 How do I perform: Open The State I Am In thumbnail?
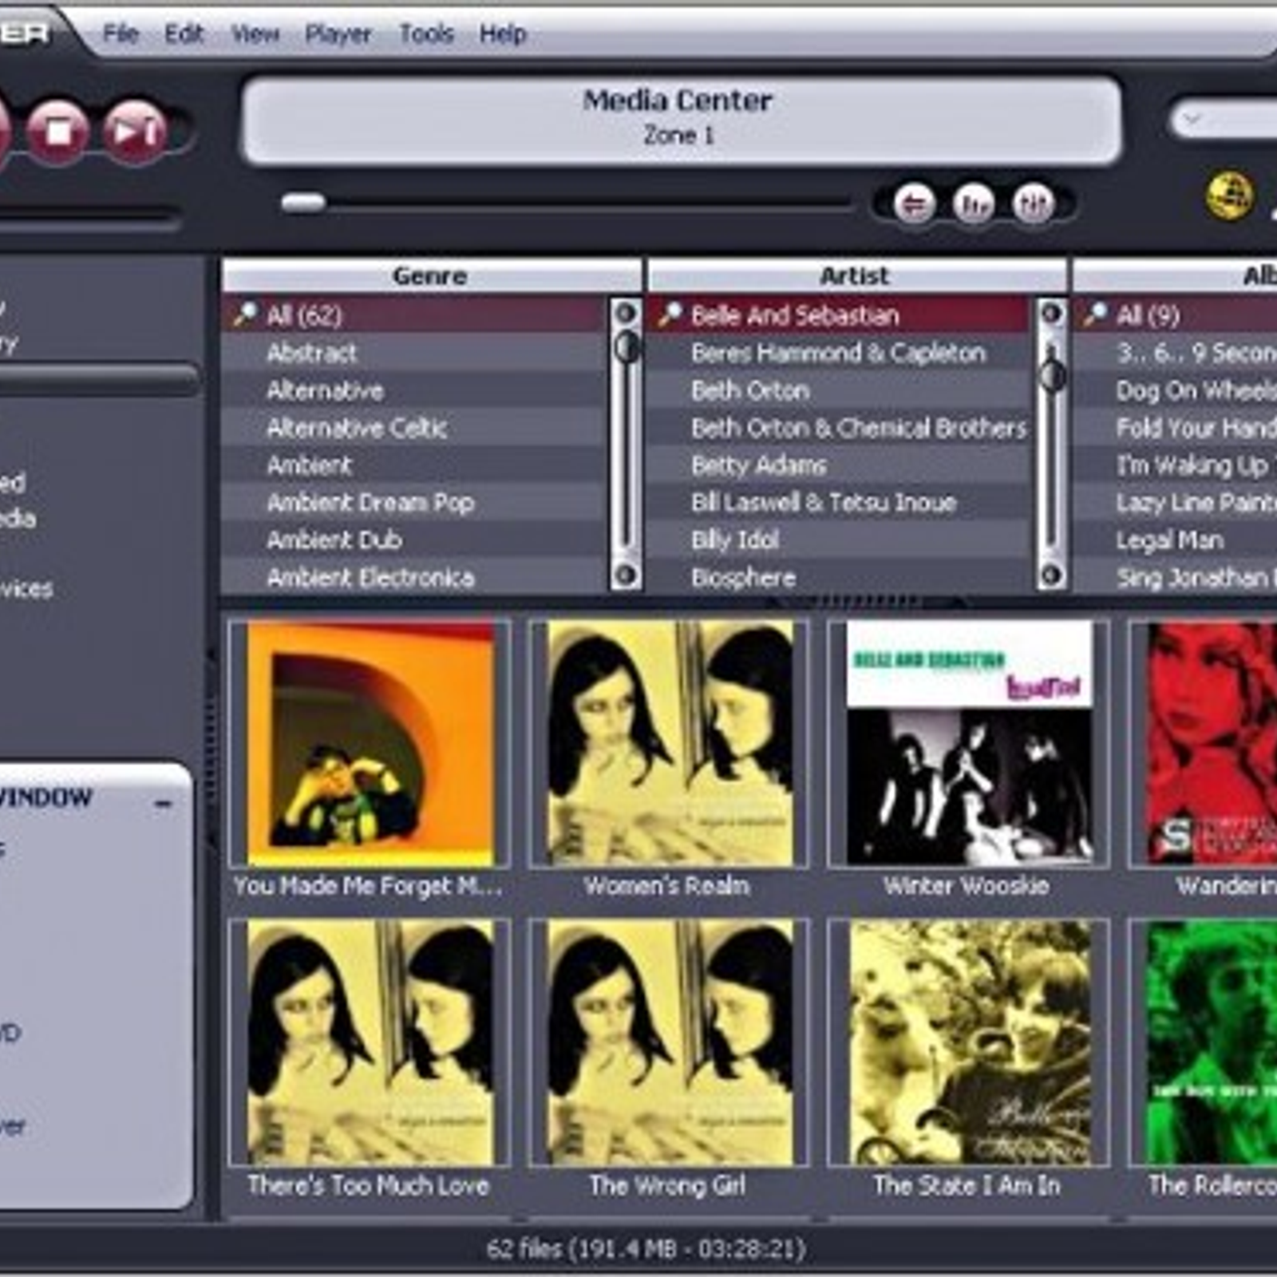pos(969,1042)
